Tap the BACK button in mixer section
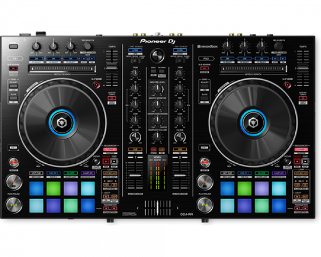The image size is (321, 257). [154, 71]
